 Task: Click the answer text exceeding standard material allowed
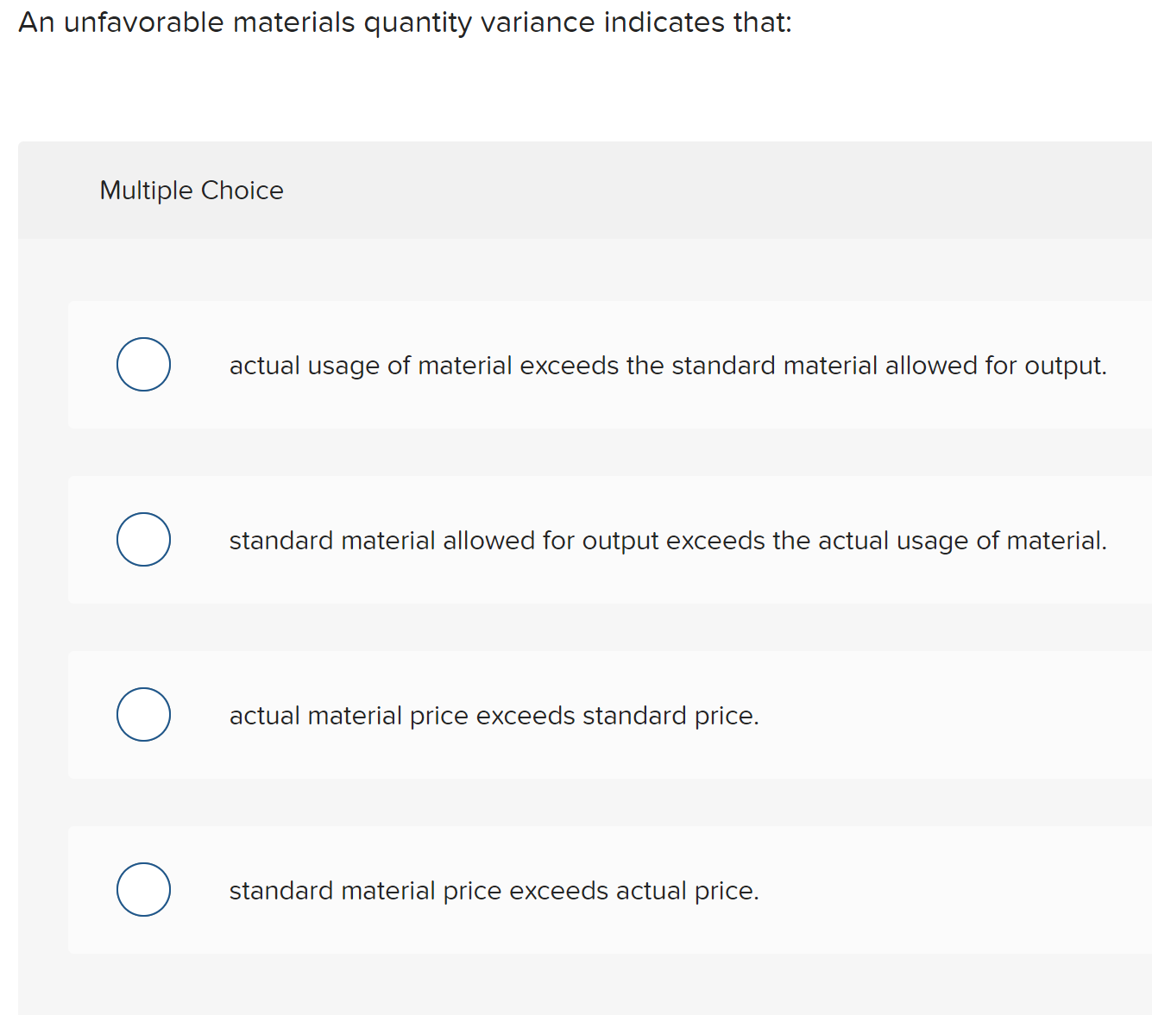pyautogui.click(x=667, y=365)
